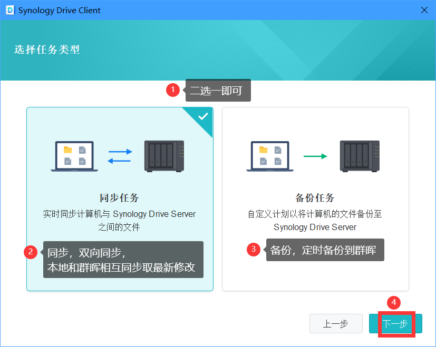Click the laptop icon in backup task card

(x=270, y=156)
